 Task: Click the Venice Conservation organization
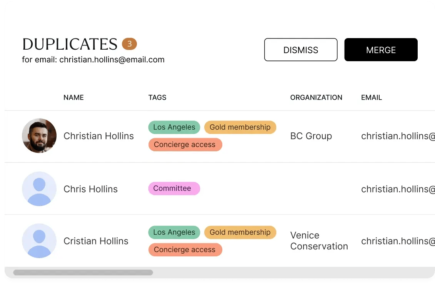[x=319, y=241]
